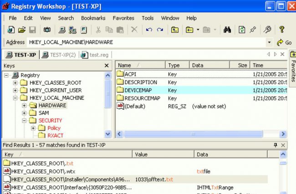Screen dimensions: 296x194
Task: Go up one level folder icon
Action: pyautogui.click(x=175, y=30)
